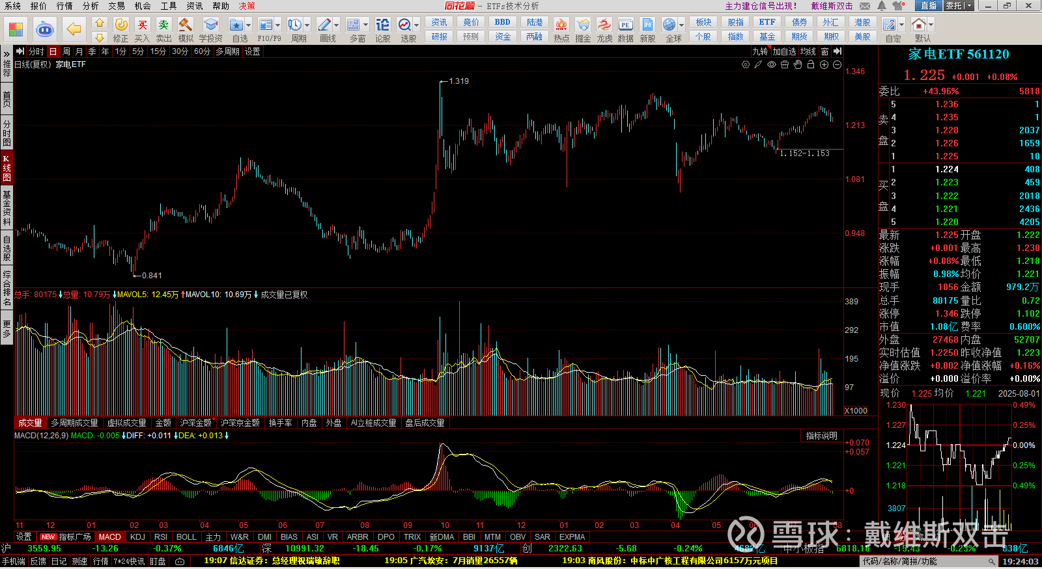Select the 15分 period
Viewport: 1042px width, 569px height.
[158, 51]
